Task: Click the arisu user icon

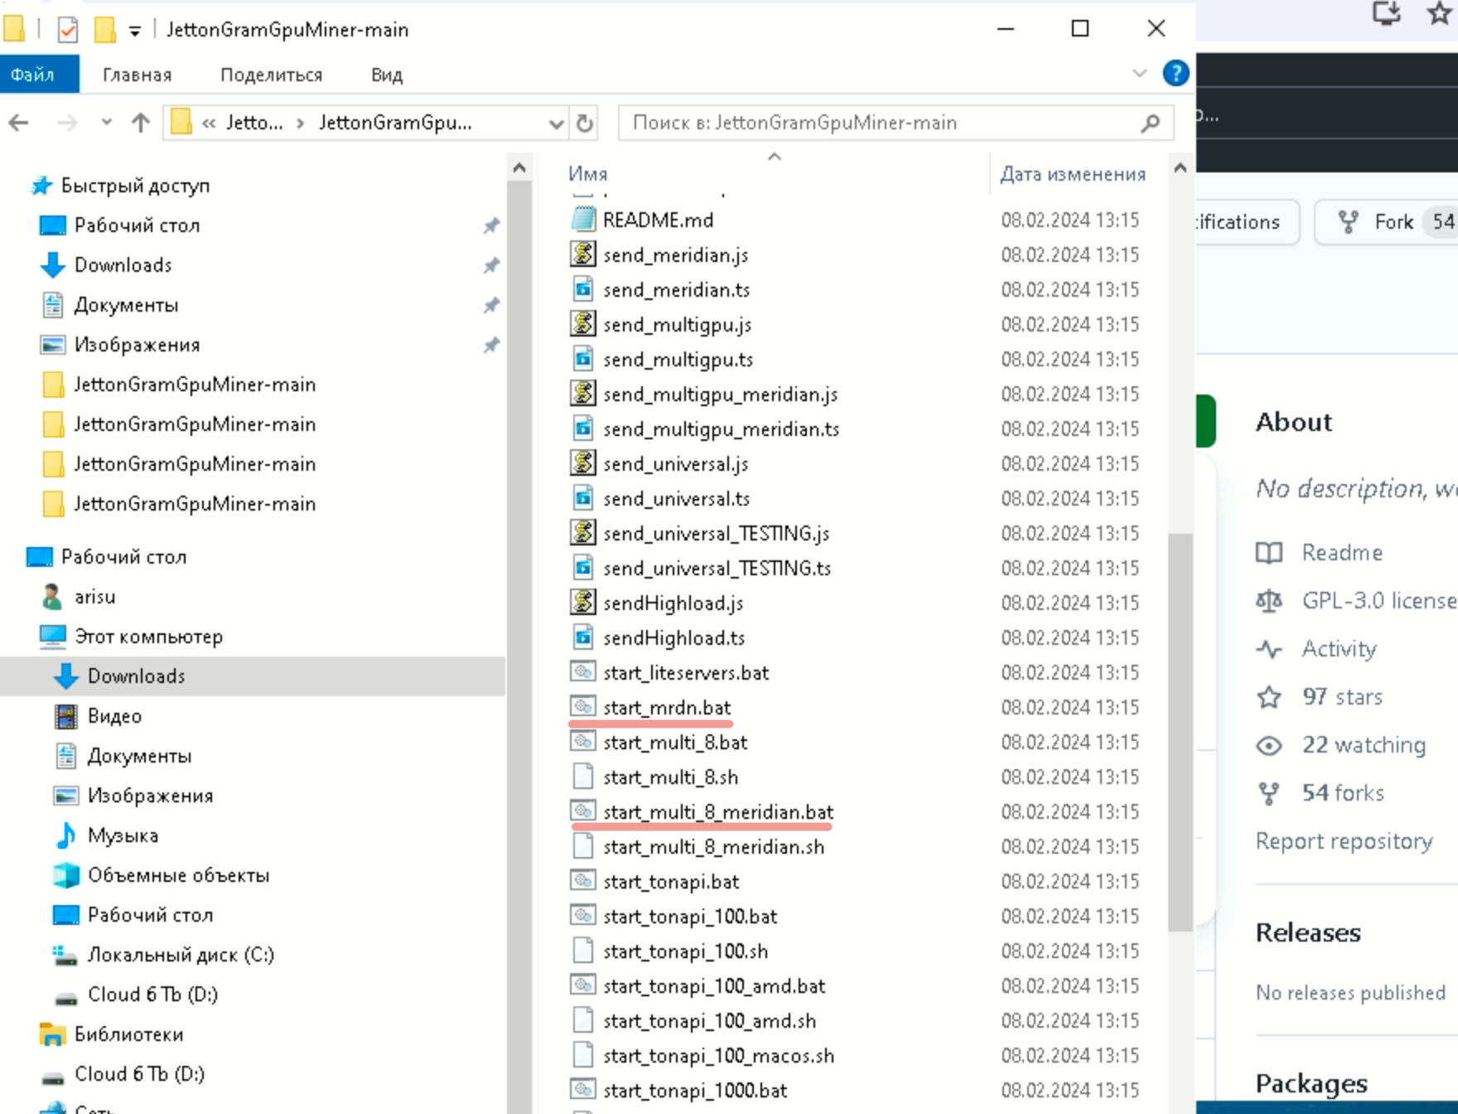Action: [x=52, y=597]
